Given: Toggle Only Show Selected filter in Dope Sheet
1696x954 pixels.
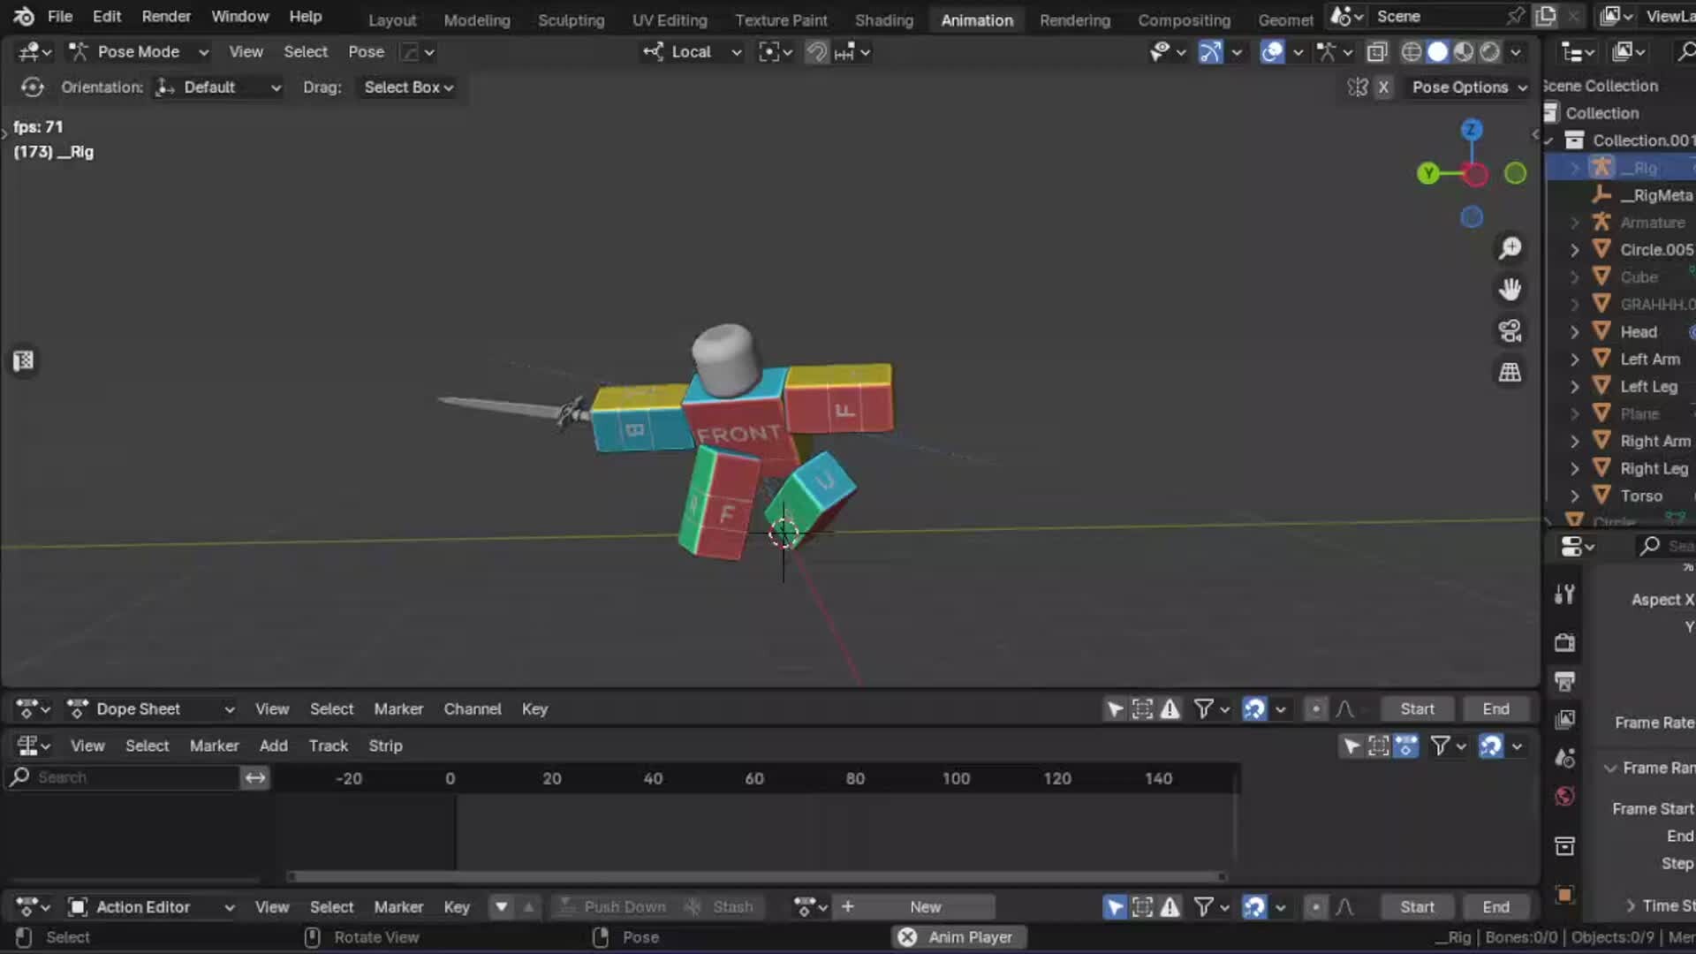Looking at the screenshot, I should 1113,708.
